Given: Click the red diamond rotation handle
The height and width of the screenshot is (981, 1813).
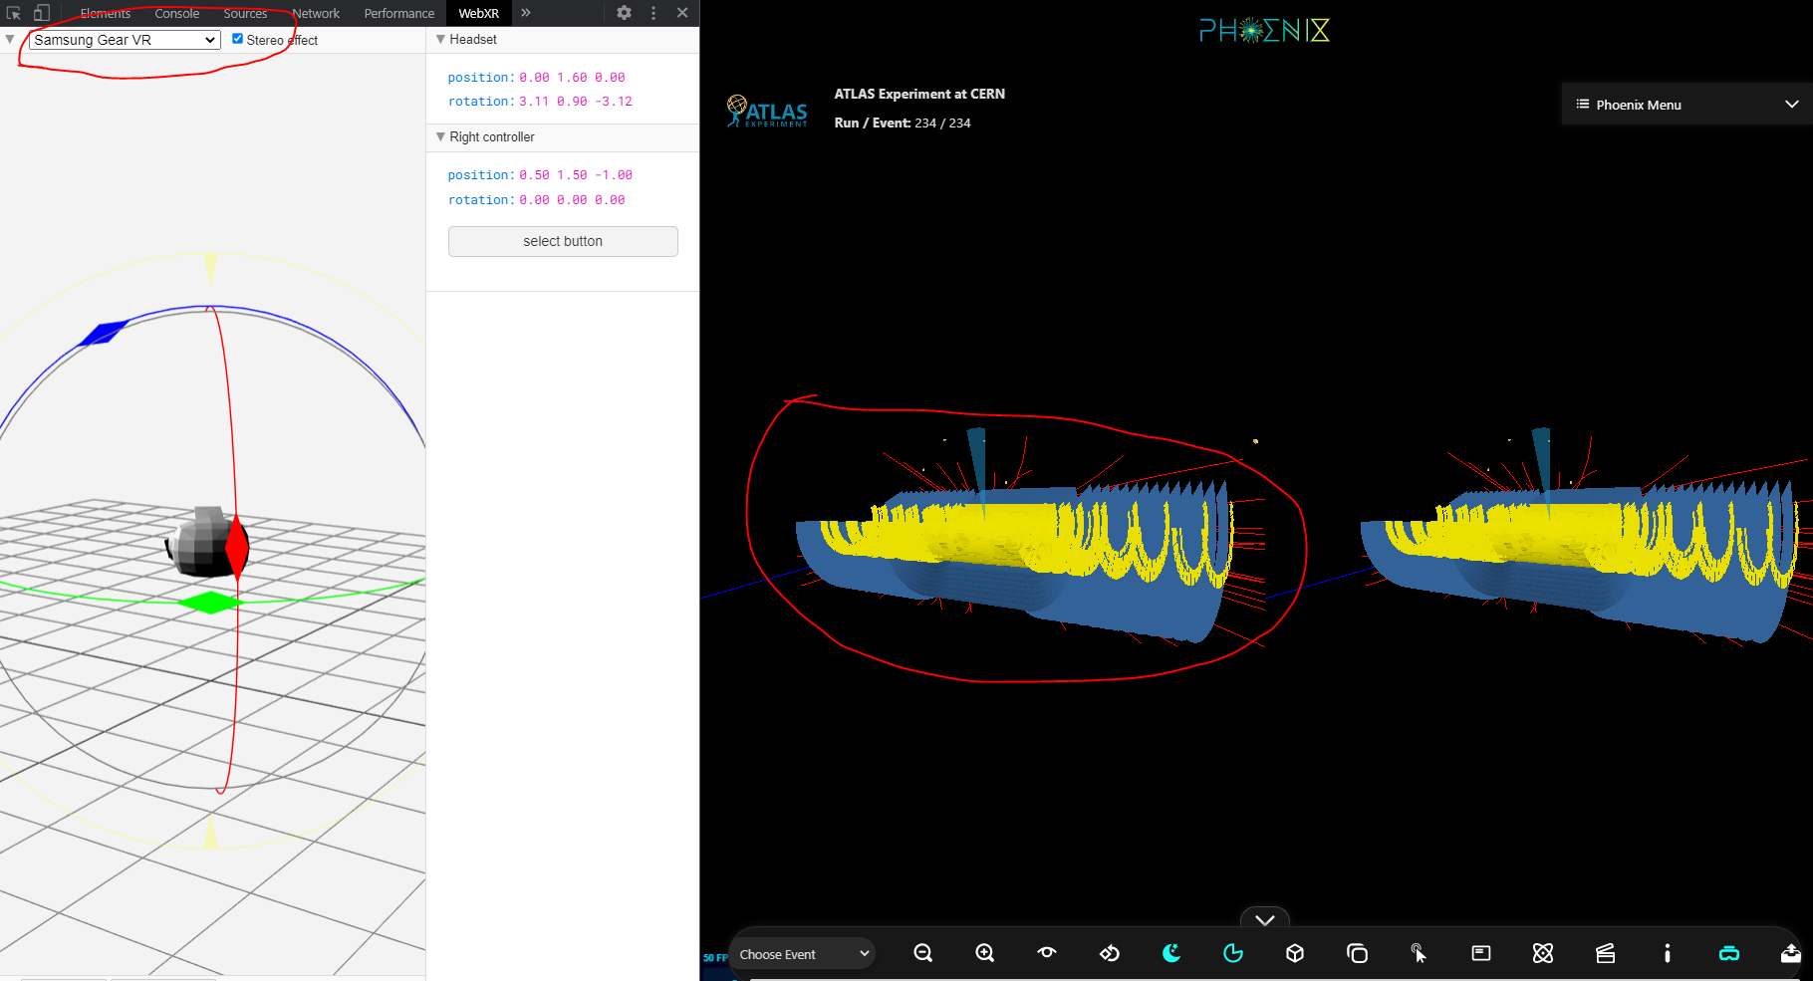Looking at the screenshot, I should [x=238, y=546].
